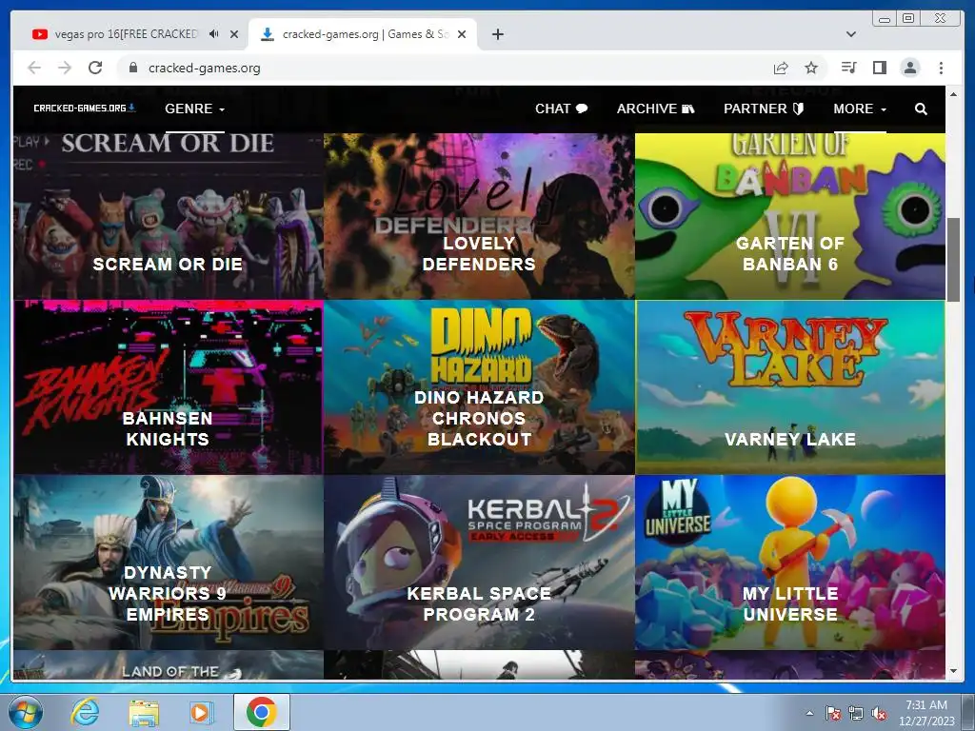Open the media control icon in toolbar
Screen dimensions: 975x731
point(848,68)
